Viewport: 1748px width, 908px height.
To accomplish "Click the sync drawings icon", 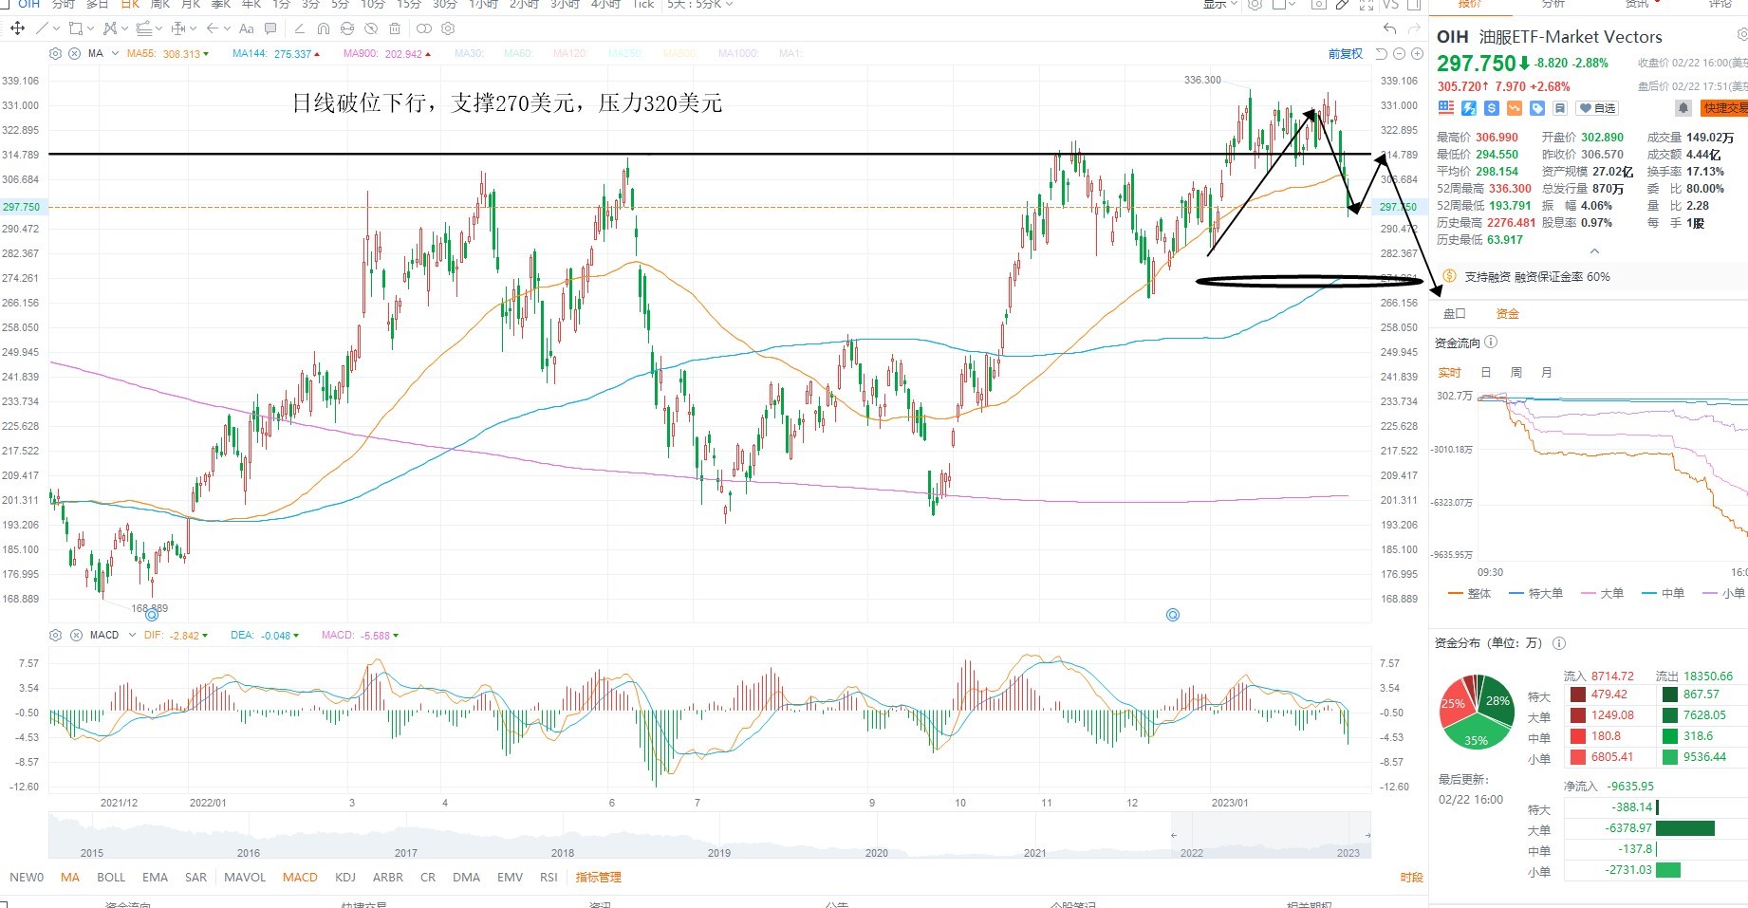I will [x=347, y=28].
